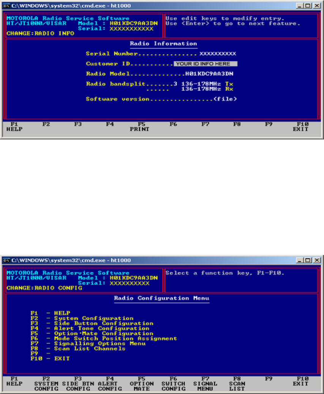324x394 pixels.
Task: Click F3 SIDE BTN CONFIG key in bottom bar
Action: [78, 384]
